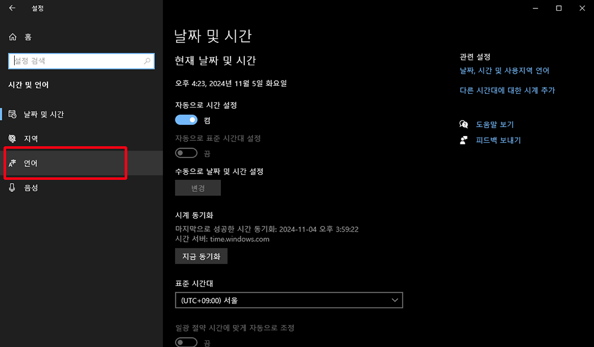Click the 피드백 보내기 person icon

click(x=464, y=140)
